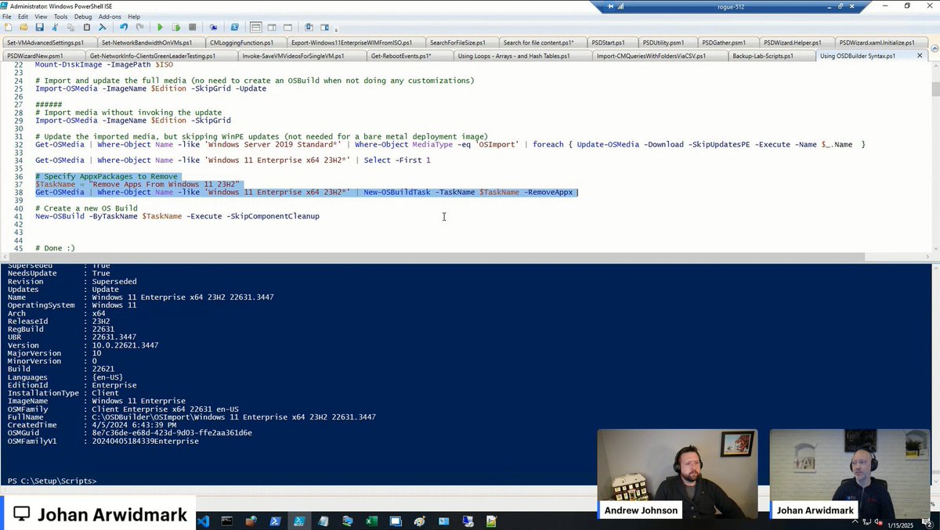Click the active PowerShell ISE taskbar icon
940x530 pixels.
point(299,521)
